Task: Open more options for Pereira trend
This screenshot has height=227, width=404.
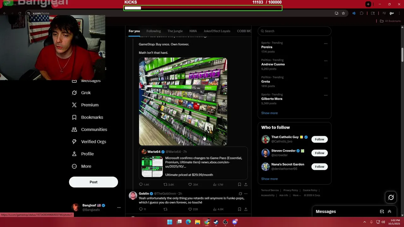Action: tap(326, 44)
